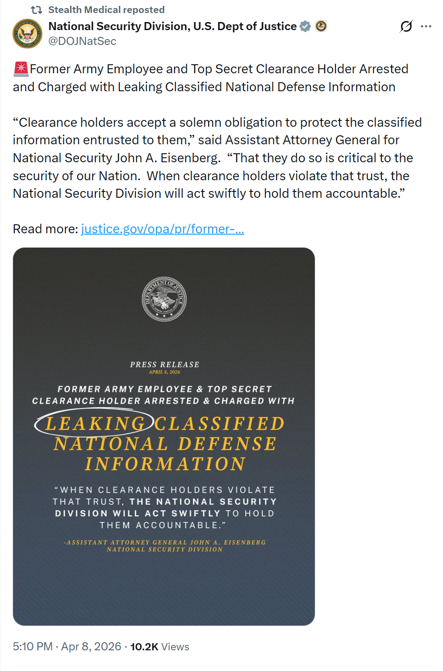
Task: Click the circled word LEAKING in the image
Action: tap(95, 423)
